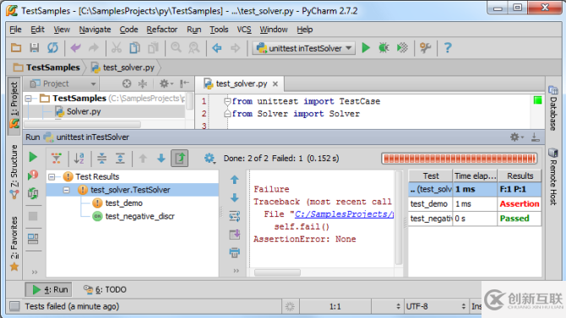Open the Refactor menu
This screenshot has width=566, height=318.
click(x=161, y=30)
